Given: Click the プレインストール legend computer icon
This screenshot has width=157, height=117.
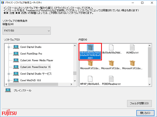Looking at the screenshot, I should 8,90.
